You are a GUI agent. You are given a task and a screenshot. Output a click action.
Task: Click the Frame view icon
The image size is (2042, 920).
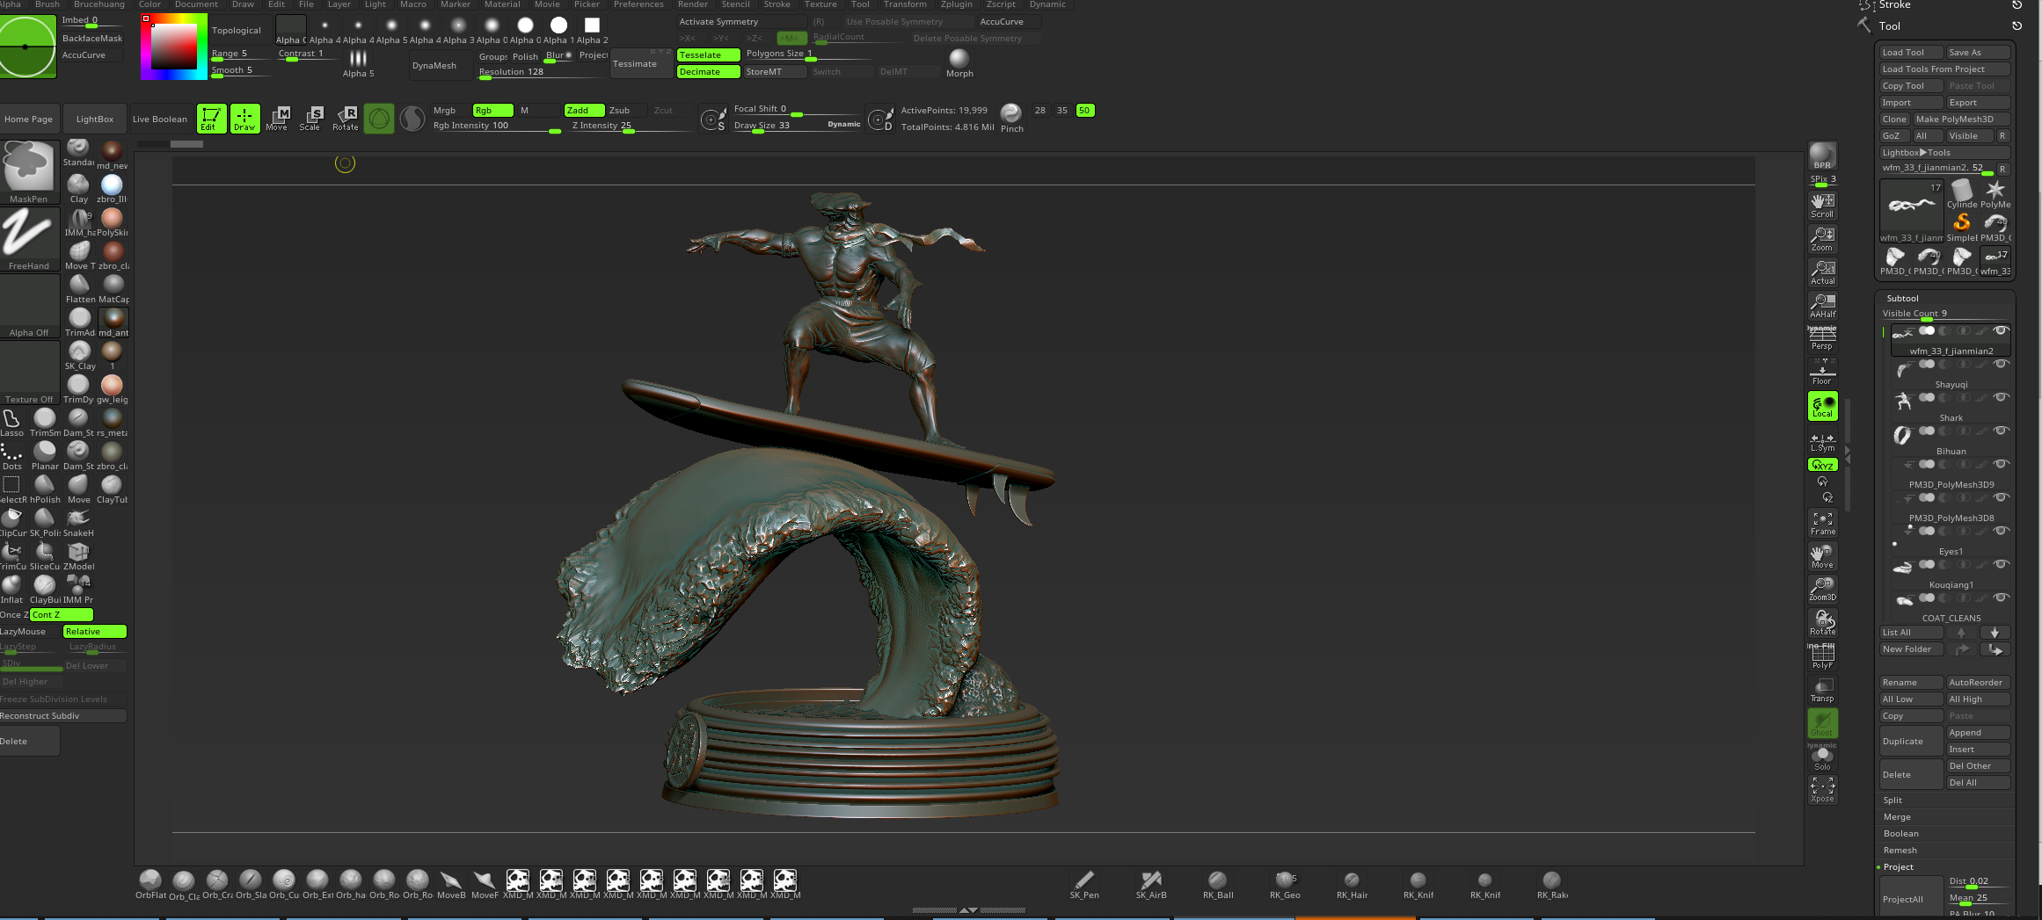click(x=1822, y=524)
